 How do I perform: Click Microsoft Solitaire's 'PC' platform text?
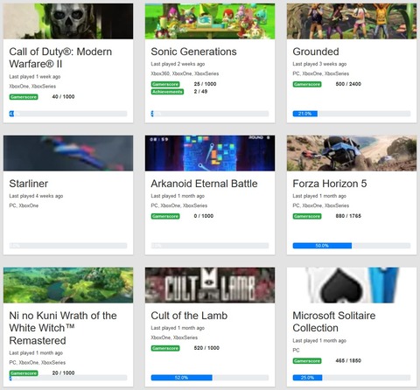pyautogui.click(x=296, y=350)
